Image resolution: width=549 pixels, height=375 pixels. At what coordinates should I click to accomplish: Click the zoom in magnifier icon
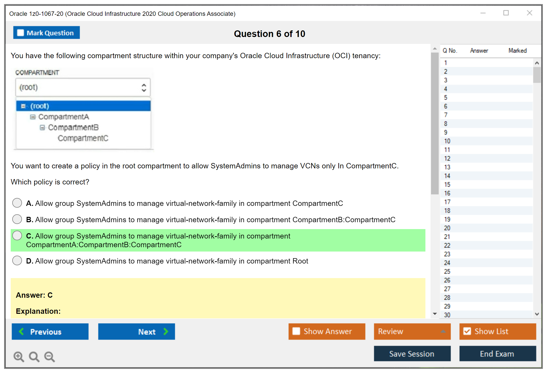19,356
